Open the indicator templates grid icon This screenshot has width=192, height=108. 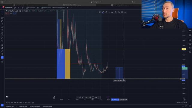pos(38,8)
